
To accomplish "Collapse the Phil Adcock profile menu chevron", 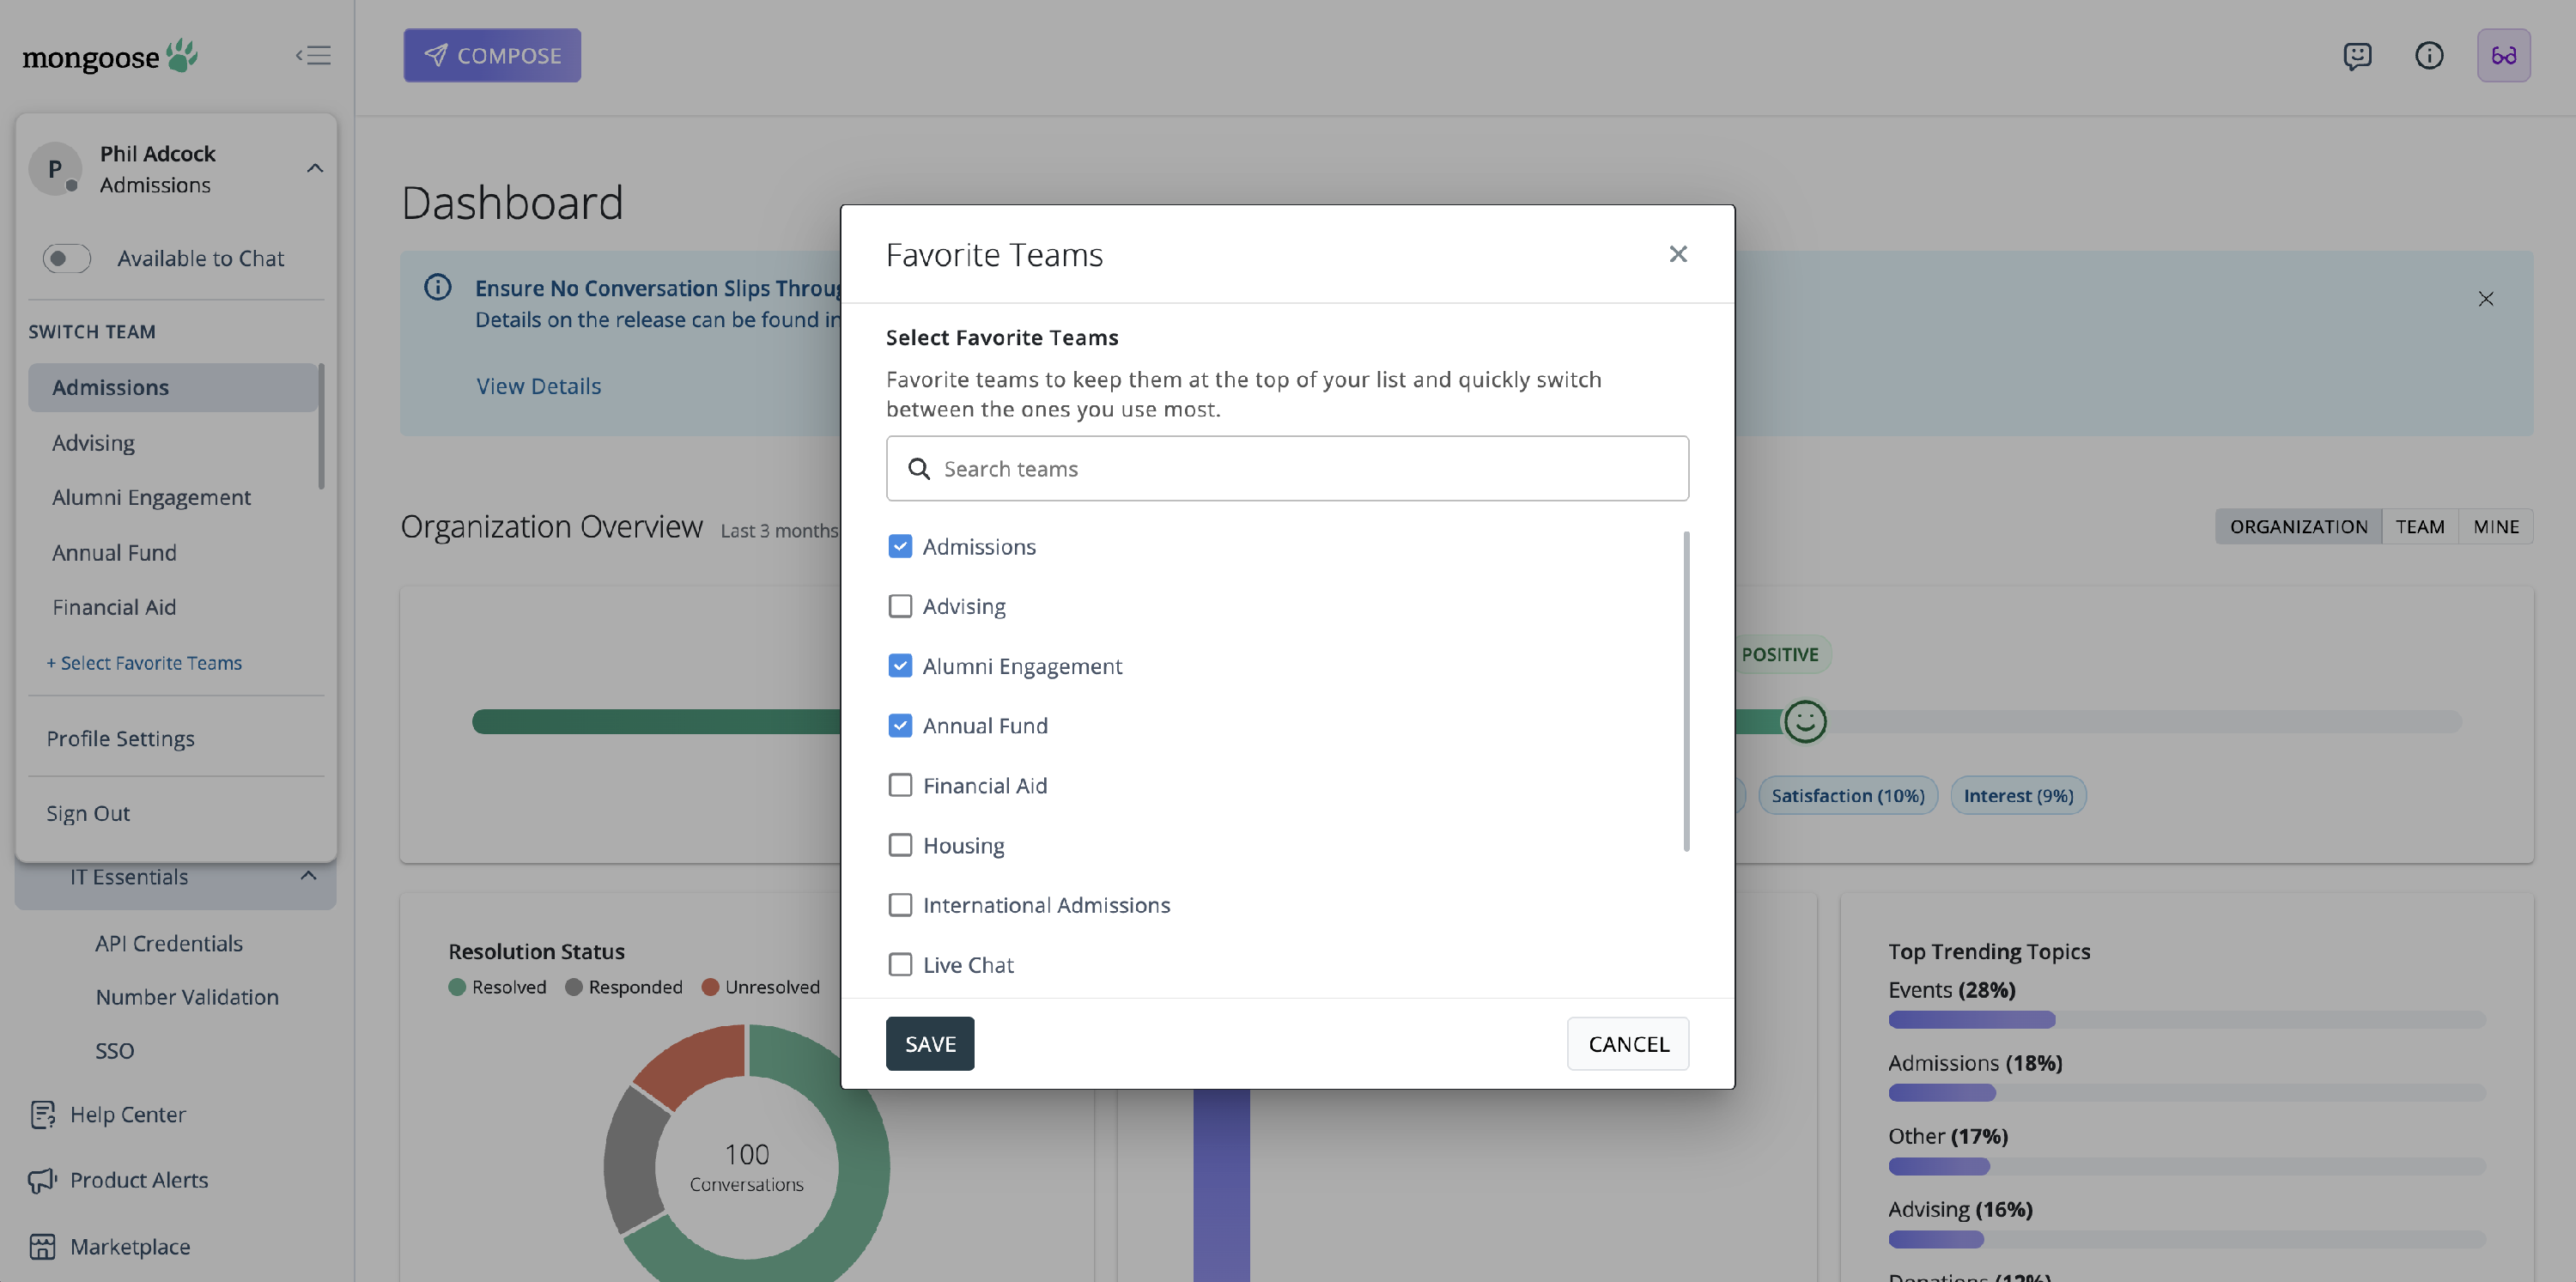I will click(314, 168).
